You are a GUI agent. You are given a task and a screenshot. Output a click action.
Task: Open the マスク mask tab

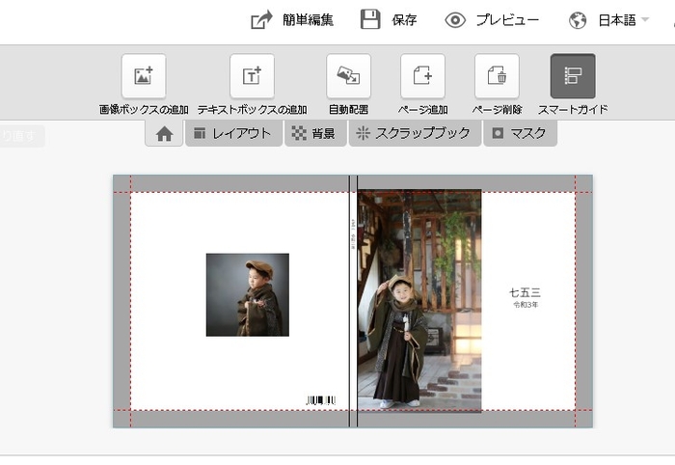[520, 134]
